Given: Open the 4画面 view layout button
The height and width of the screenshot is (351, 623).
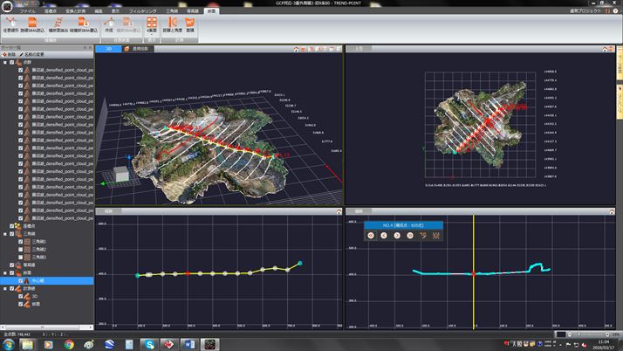Looking at the screenshot, I should [x=152, y=24].
